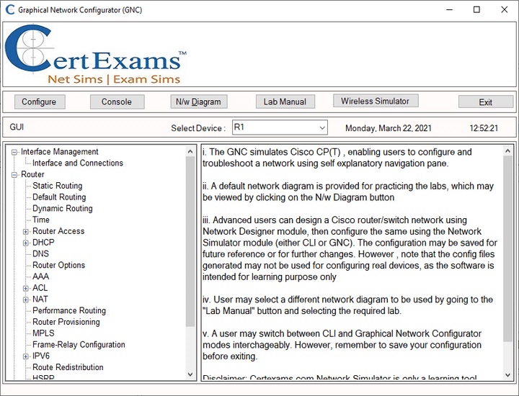Image resolution: width=519 pixels, height=396 pixels.
Task: Select Router Provisioning in the tree
Action: coord(66,322)
